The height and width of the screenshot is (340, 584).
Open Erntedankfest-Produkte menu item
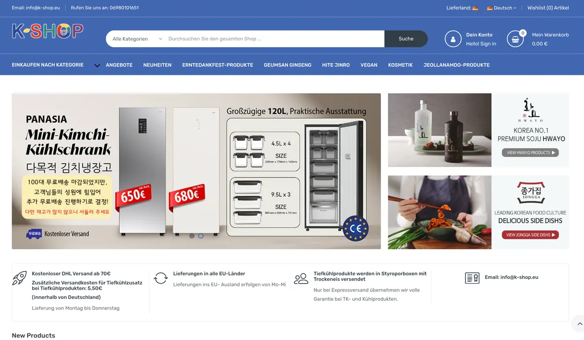[218, 65]
